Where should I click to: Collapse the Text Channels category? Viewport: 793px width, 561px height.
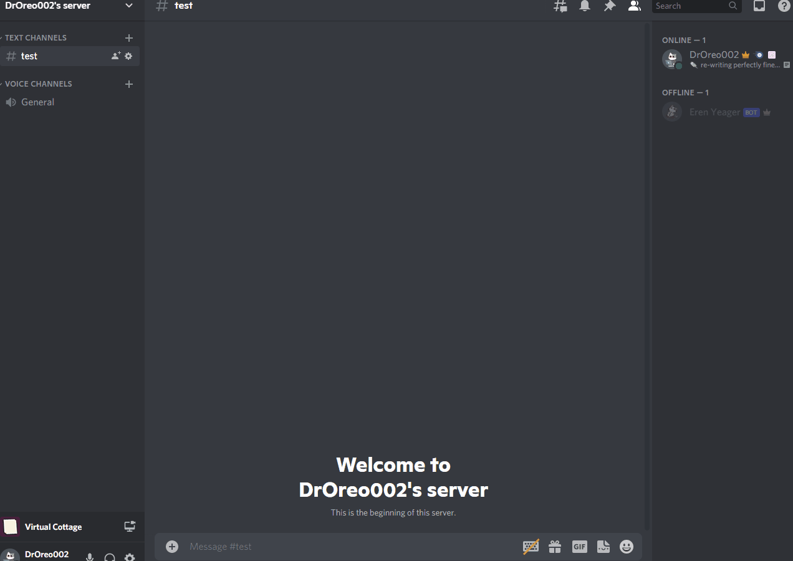pyautogui.click(x=36, y=38)
